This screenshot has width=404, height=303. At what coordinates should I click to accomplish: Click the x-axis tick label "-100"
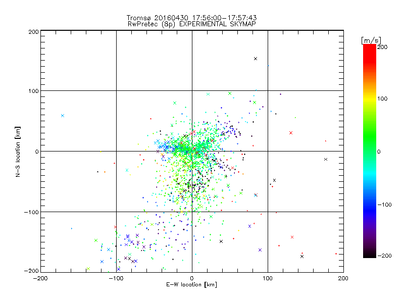(x=116, y=278)
